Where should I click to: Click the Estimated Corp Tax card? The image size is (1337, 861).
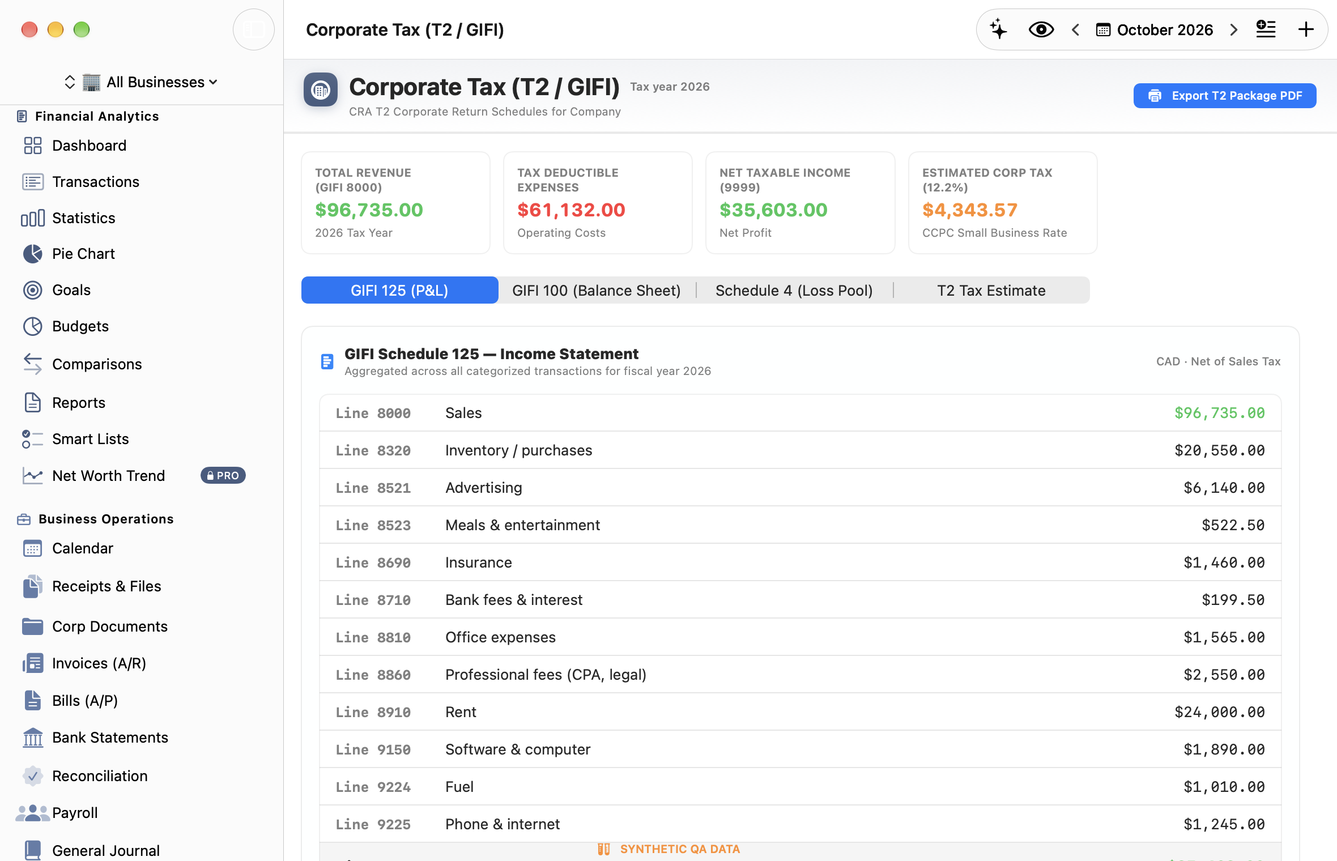click(x=1003, y=203)
